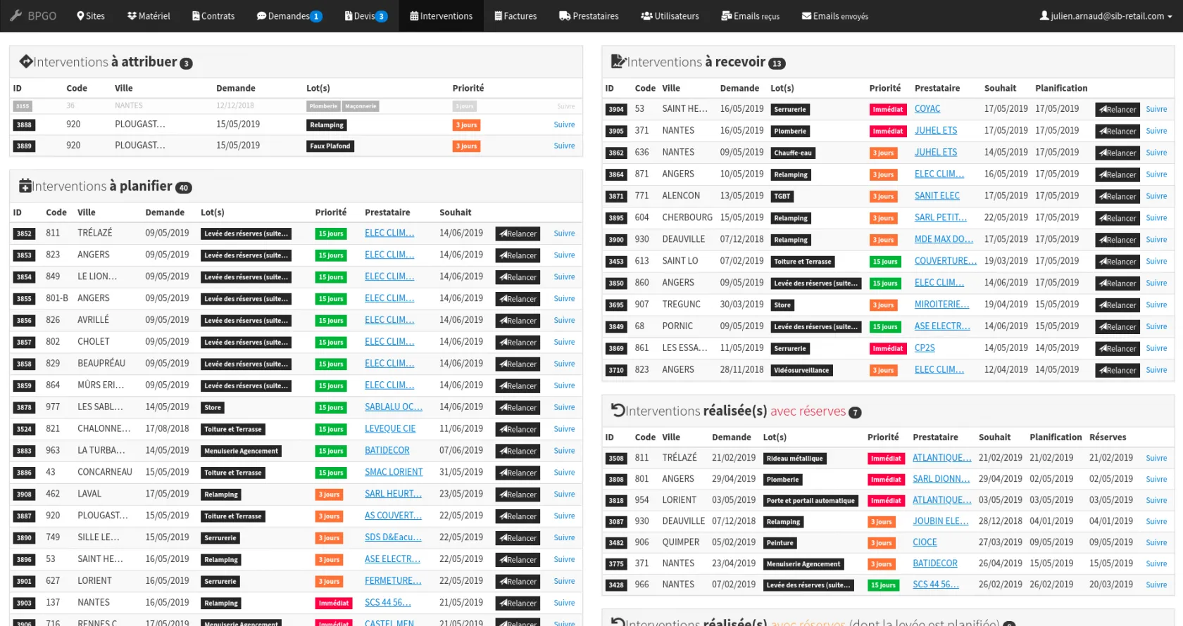This screenshot has width=1183, height=626.
Task: Open the Emails reçus page
Action: (x=751, y=15)
